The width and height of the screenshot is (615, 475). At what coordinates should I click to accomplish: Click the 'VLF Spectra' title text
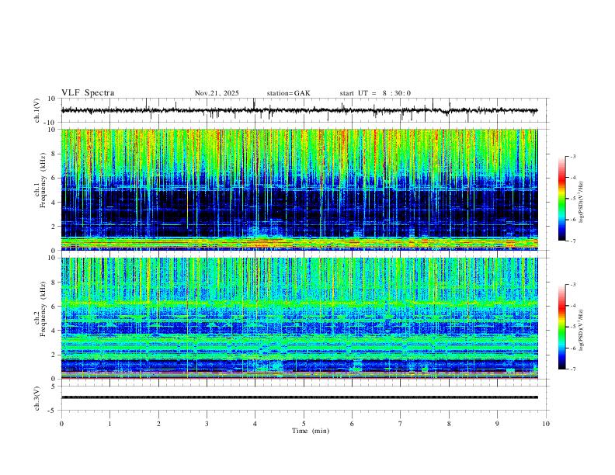88,93
